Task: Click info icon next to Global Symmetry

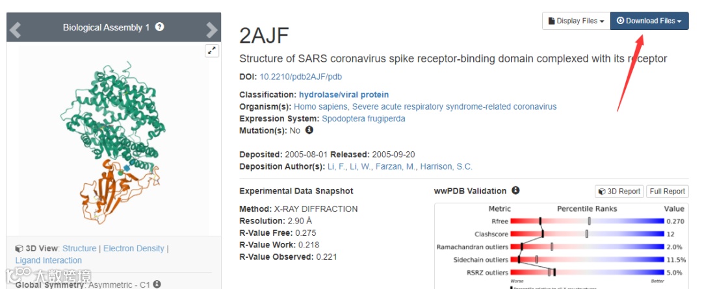Action: (157, 284)
